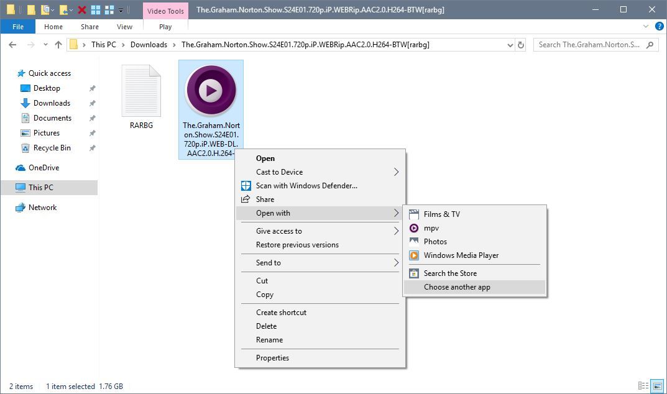Open the address bar history dropdown
This screenshot has height=394, width=667.
click(510, 45)
